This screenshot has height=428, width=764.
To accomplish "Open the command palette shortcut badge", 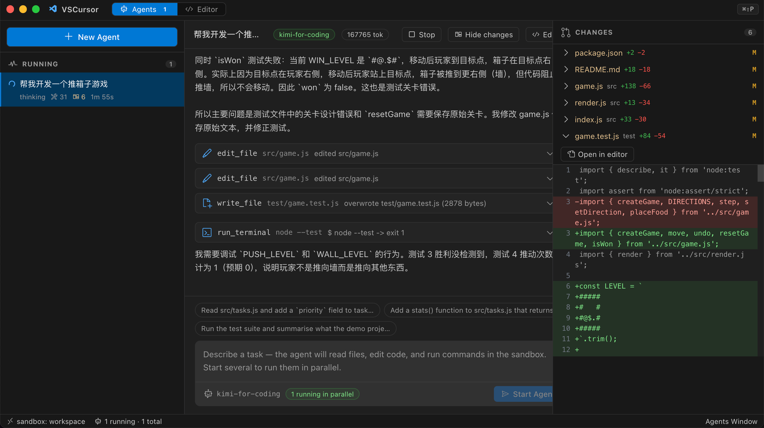I will point(748,9).
